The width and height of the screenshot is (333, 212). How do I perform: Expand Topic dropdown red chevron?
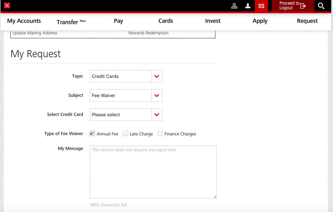pos(157,76)
